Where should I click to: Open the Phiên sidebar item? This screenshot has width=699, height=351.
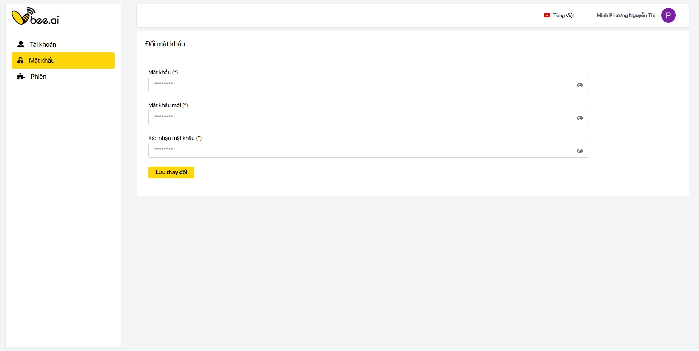pyautogui.click(x=38, y=77)
